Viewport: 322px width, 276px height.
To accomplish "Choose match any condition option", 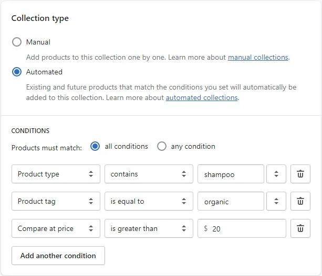I will 162,147.
